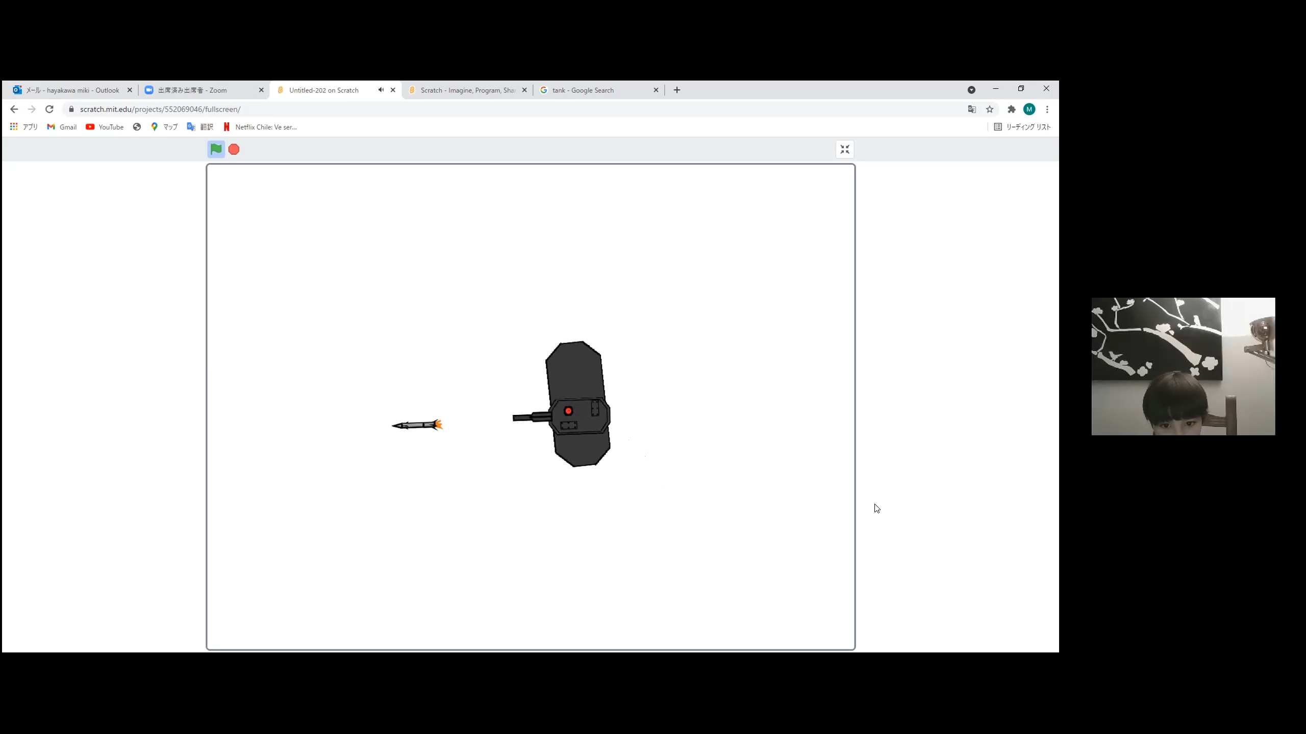Stop the project with red stop button
Screen dimensions: 1306x734
[x=234, y=149]
